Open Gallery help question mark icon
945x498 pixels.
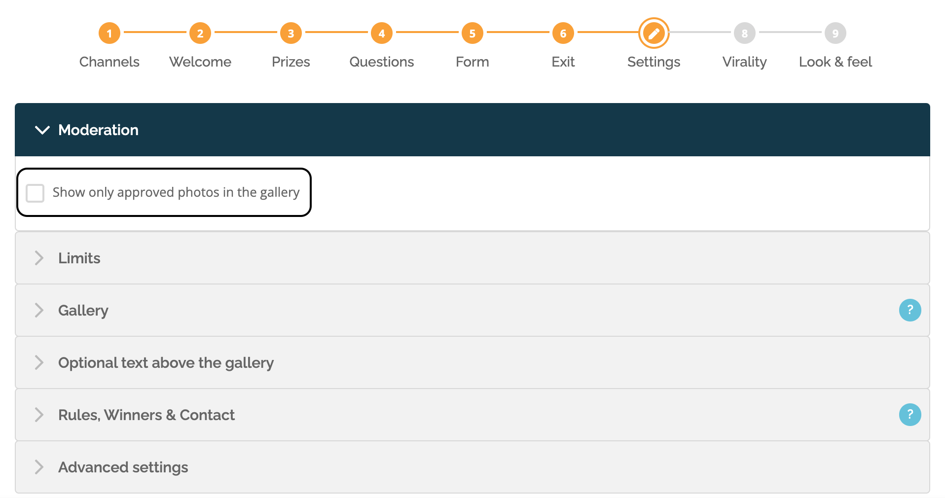point(910,310)
